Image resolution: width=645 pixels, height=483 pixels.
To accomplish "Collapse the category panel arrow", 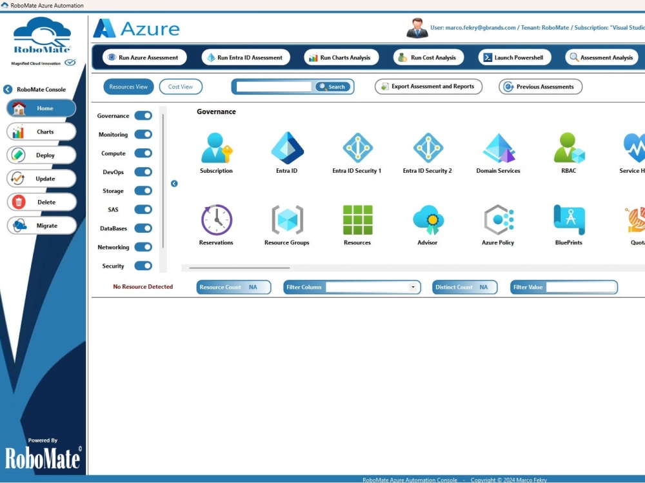I will pos(174,184).
